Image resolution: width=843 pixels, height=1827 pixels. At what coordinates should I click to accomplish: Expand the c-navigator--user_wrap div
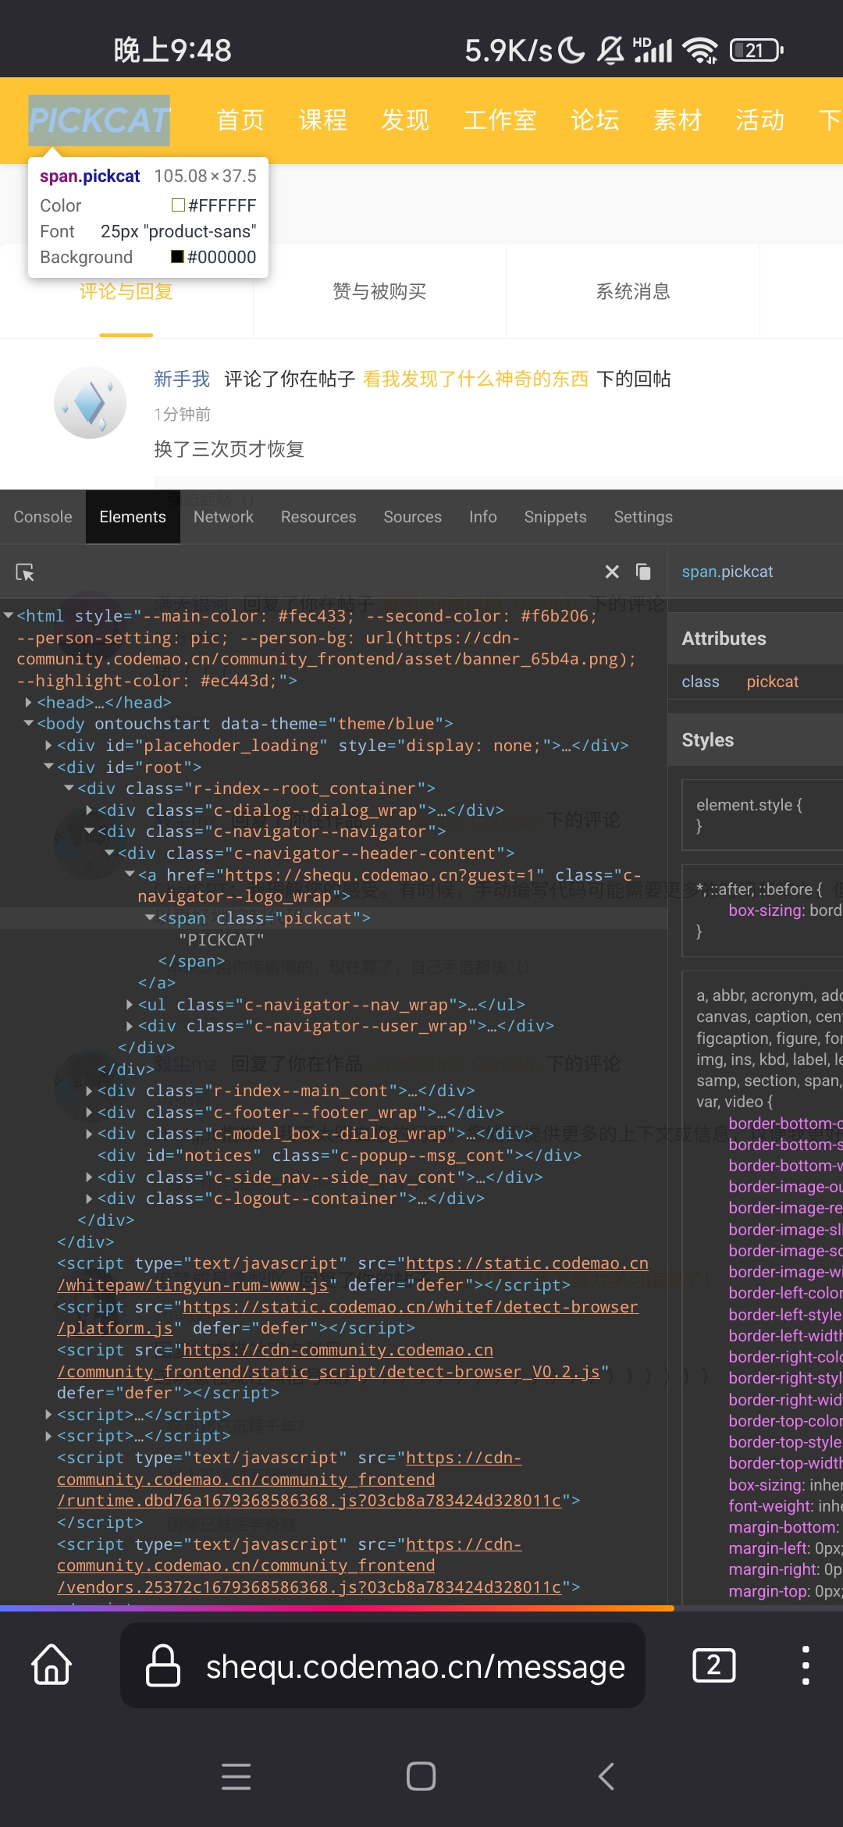click(130, 1025)
